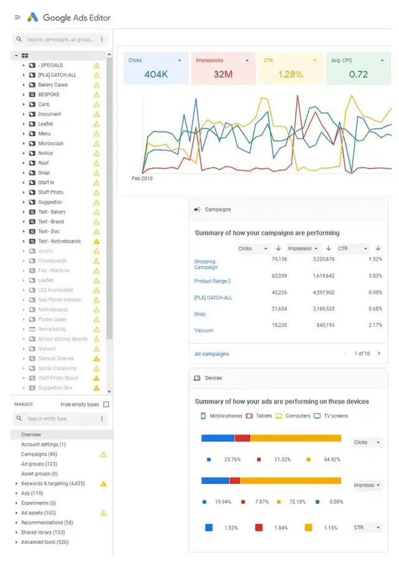Screen dimensions: 399x562
Task: Click the Google Ads Editor logo
Action: coord(32,17)
